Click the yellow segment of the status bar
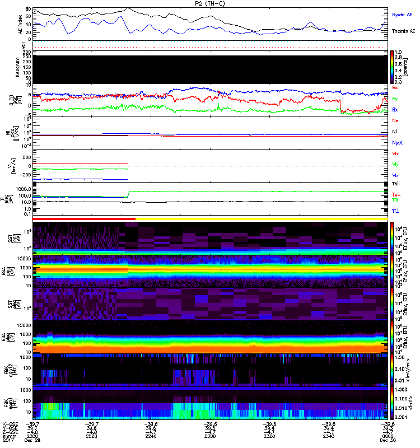The height and width of the screenshot is (448, 420). pyautogui.click(x=262, y=219)
